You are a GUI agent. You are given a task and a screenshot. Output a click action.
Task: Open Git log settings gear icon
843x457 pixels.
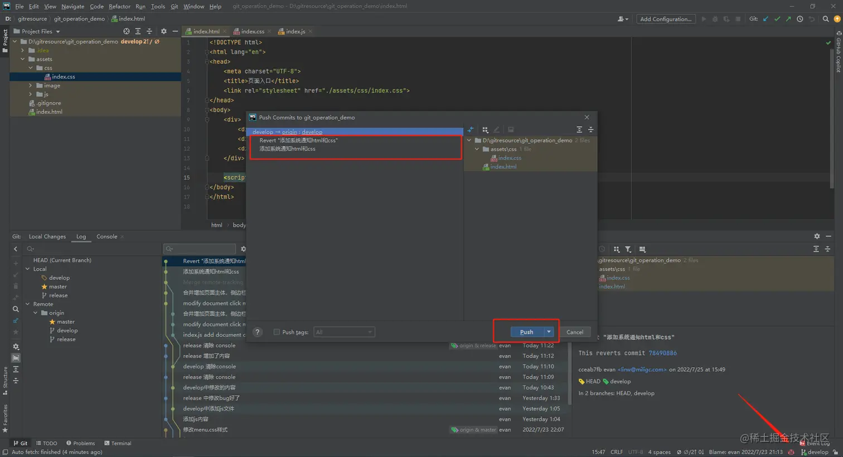[x=16, y=347]
